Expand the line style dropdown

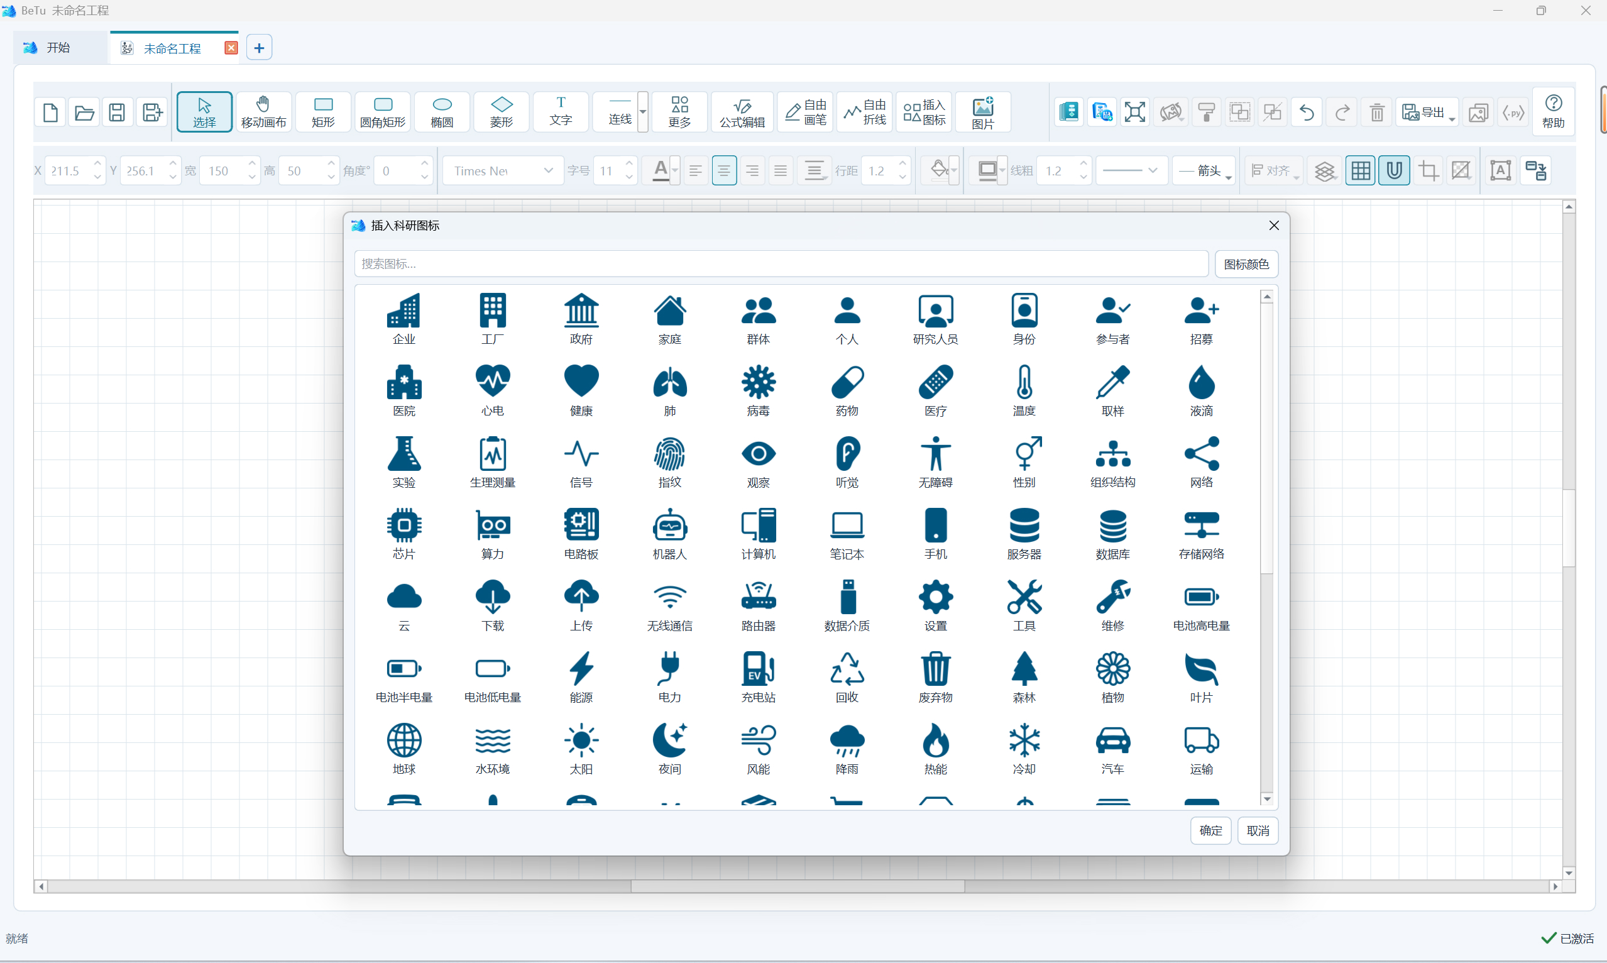click(x=1131, y=171)
